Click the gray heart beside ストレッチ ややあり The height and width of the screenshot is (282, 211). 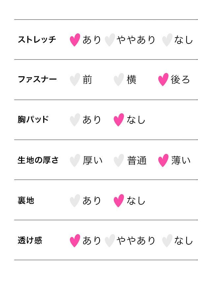109,40
